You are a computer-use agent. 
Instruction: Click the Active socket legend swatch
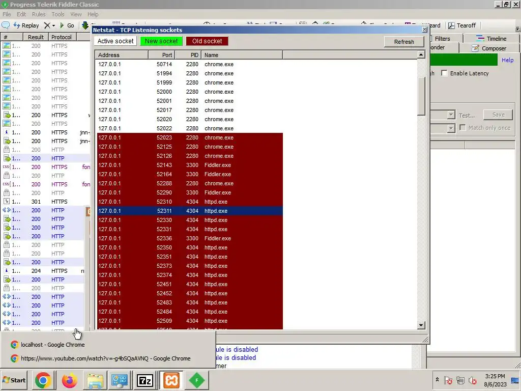point(115,41)
